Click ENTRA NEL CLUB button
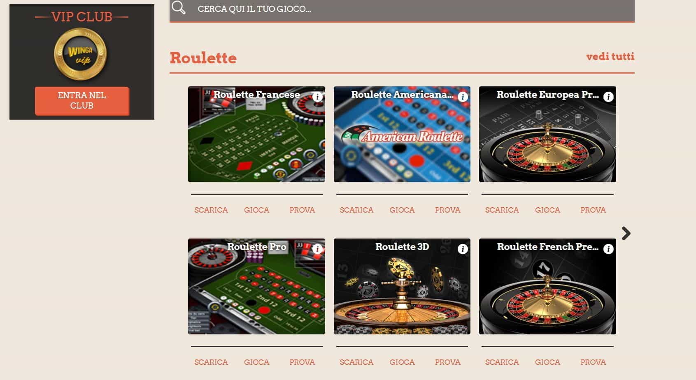The height and width of the screenshot is (380, 696). pyautogui.click(x=82, y=100)
